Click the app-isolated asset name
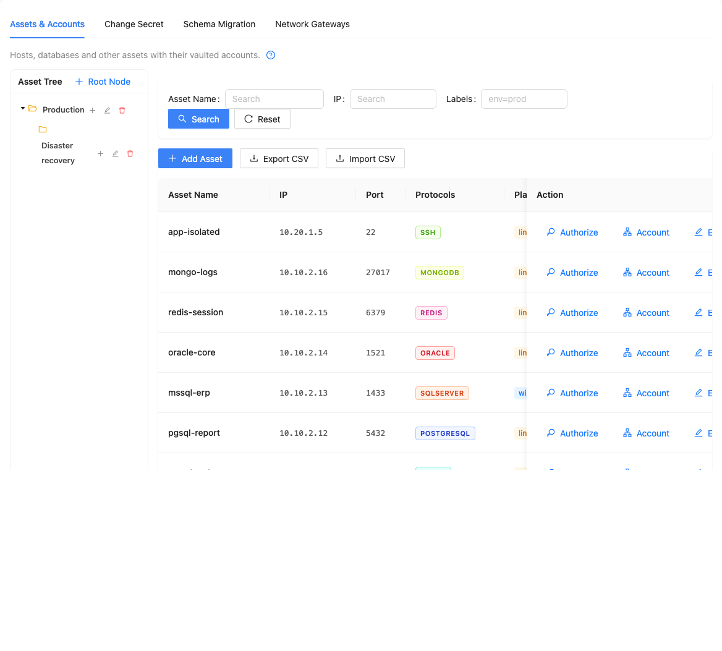The width and height of the screenshot is (722, 651). point(194,232)
